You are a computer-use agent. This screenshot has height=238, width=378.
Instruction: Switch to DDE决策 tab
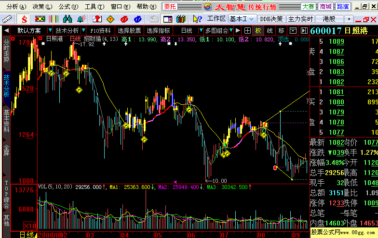coord(271,19)
